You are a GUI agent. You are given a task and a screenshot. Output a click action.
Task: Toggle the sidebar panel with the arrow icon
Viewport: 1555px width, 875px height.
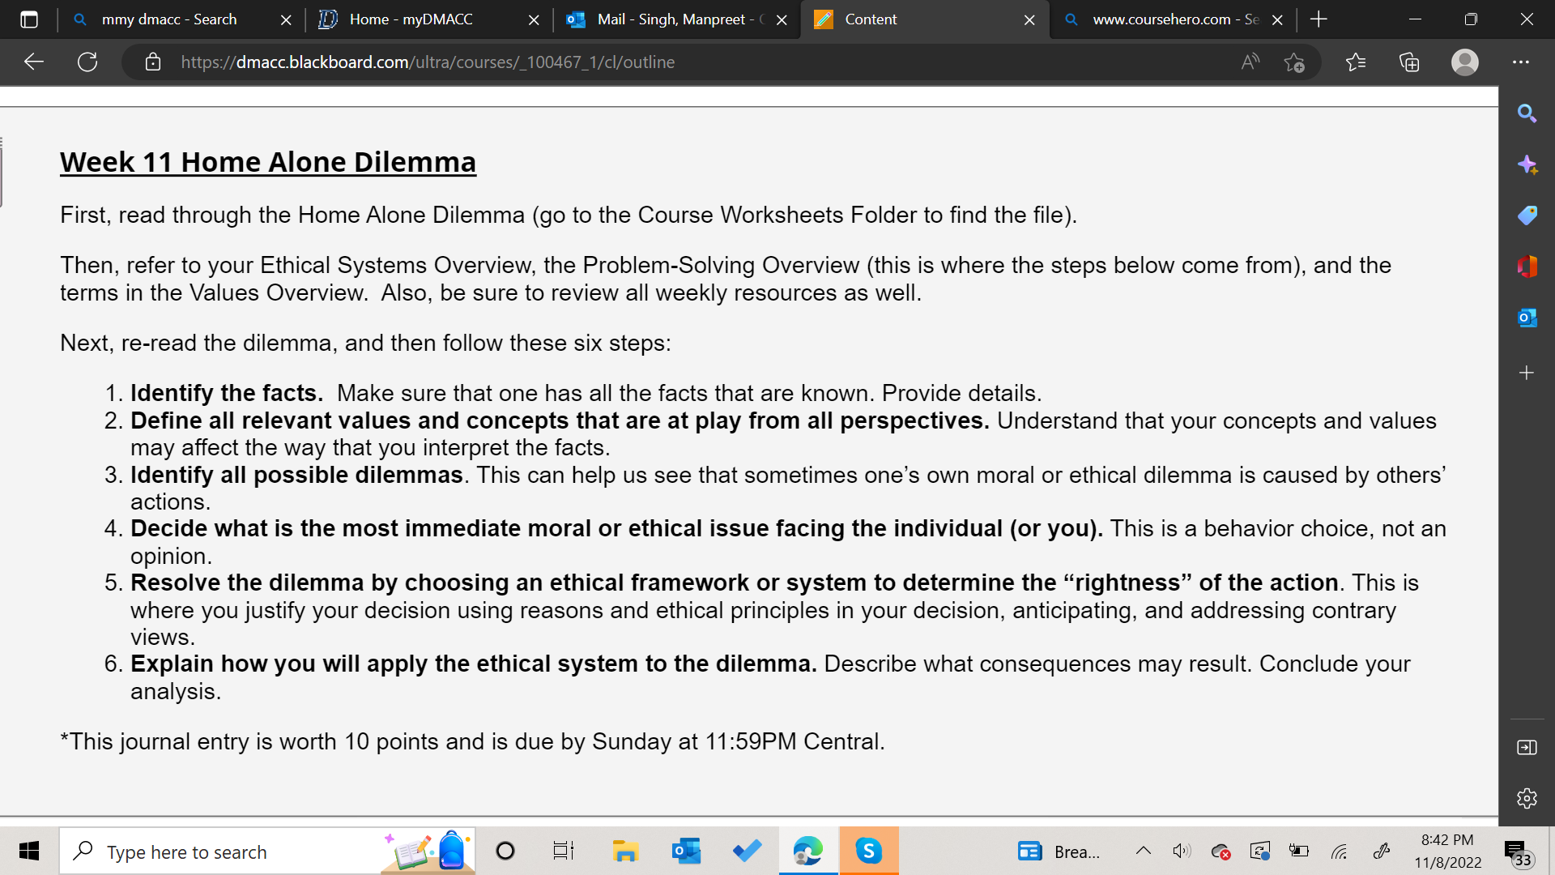pos(1527,747)
